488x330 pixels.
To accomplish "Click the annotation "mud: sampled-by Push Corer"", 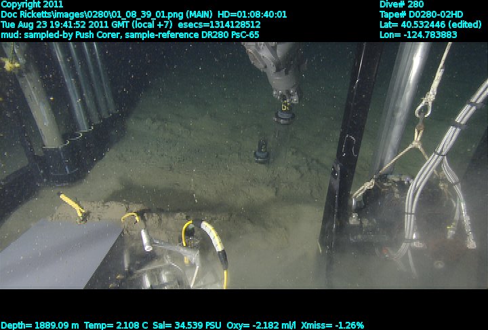I will 60,35.
